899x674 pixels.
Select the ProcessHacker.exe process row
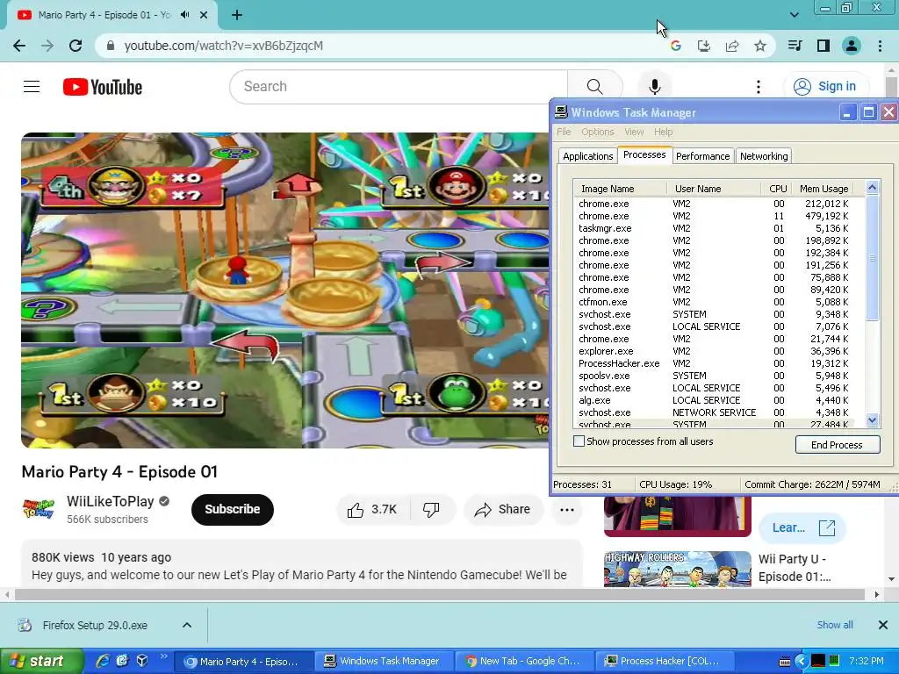click(714, 363)
